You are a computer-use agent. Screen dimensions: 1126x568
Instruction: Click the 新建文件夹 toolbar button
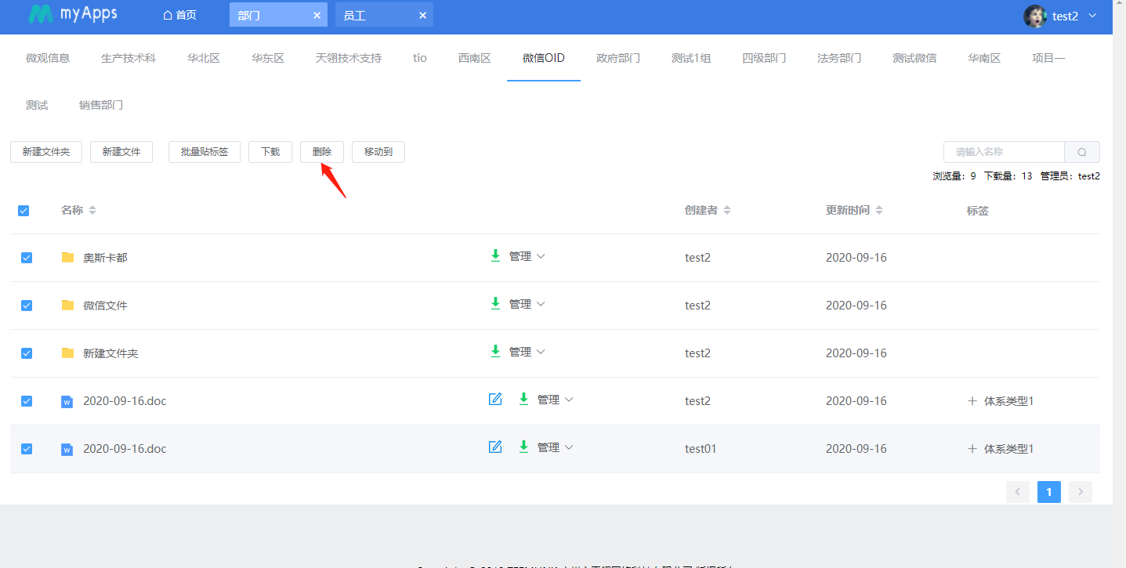coord(46,152)
